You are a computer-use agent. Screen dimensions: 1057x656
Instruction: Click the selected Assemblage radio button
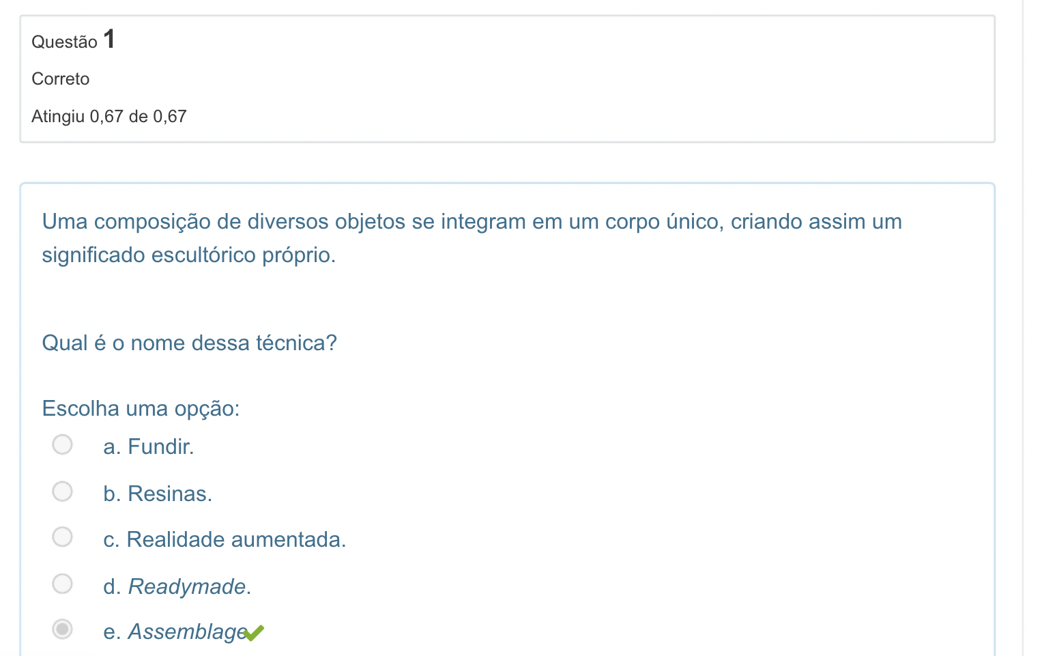62,629
